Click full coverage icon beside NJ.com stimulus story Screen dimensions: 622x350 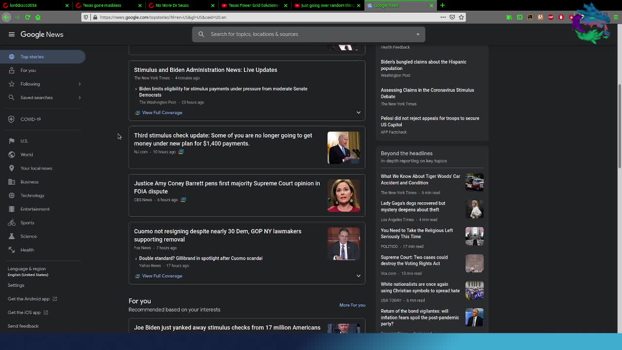click(181, 152)
